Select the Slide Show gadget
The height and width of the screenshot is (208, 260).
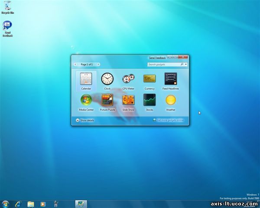(x=128, y=102)
